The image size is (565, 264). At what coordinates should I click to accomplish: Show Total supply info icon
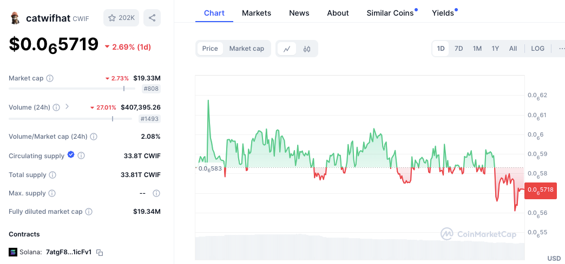pyautogui.click(x=52, y=175)
